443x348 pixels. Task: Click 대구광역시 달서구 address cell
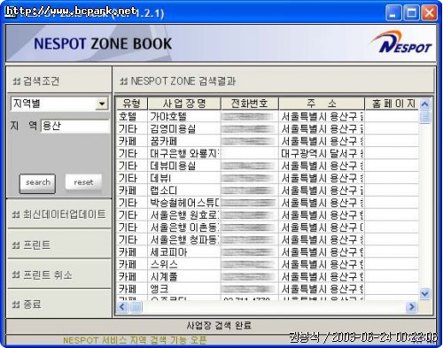pos(322,153)
